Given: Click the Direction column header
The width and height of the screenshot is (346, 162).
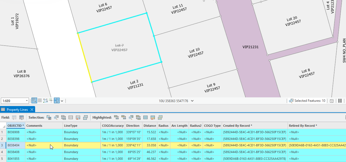Looking at the screenshot, I should point(134,126).
